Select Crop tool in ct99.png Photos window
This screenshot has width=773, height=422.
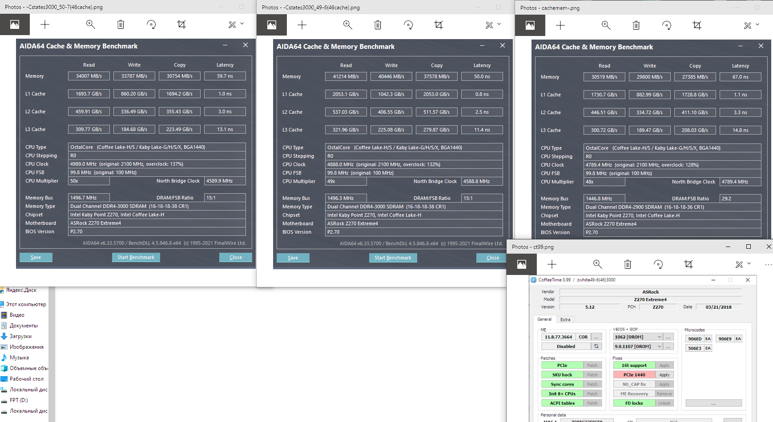tap(688, 264)
